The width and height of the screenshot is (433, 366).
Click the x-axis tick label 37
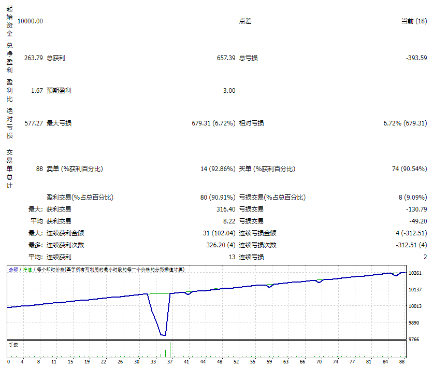click(170, 361)
